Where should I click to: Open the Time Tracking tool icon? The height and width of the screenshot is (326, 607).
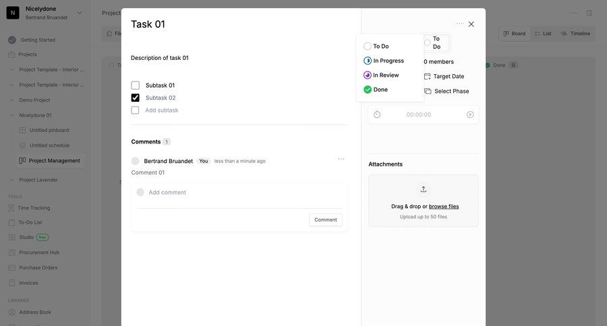(x=11, y=208)
